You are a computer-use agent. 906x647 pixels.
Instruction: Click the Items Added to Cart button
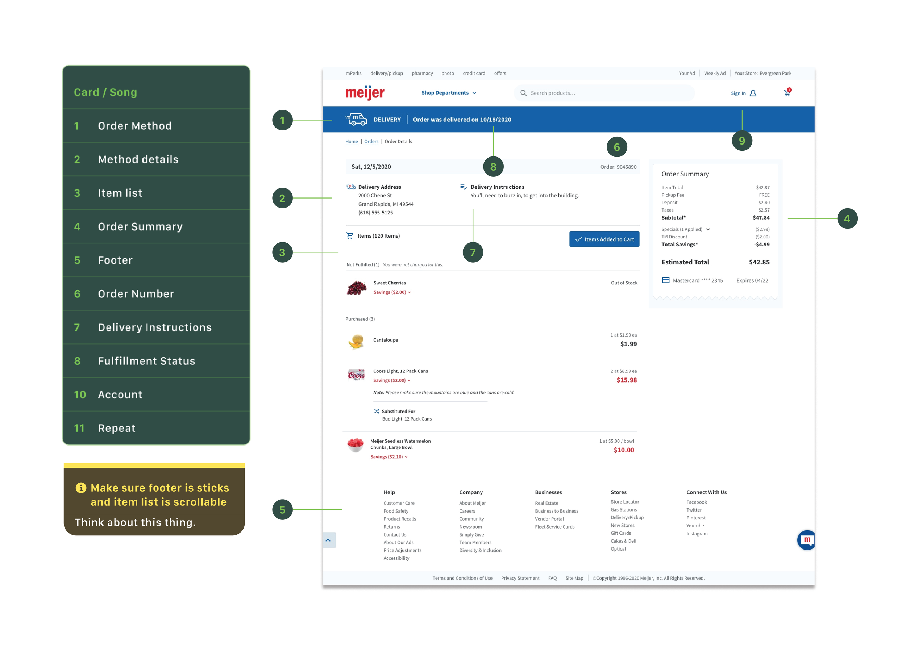point(604,239)
